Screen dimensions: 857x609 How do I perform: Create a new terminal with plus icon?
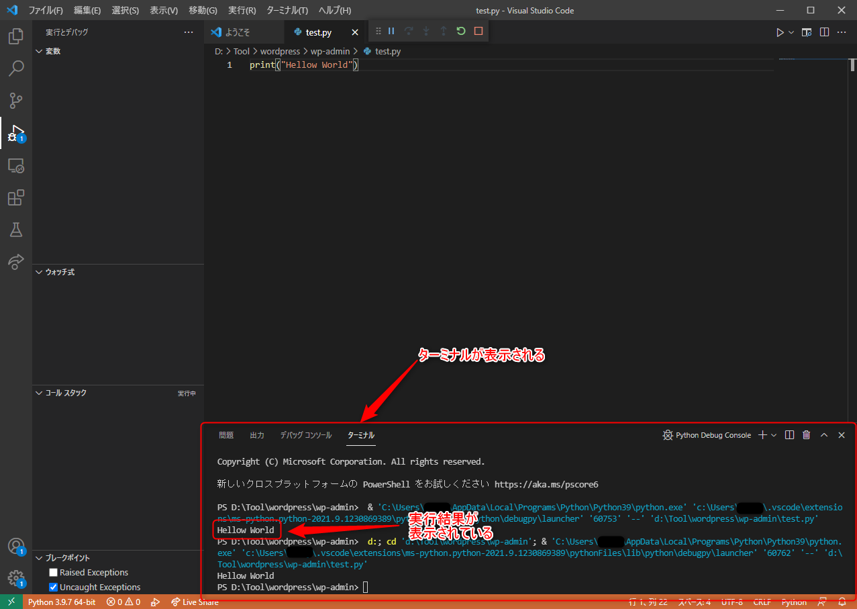tap(762, 435)
